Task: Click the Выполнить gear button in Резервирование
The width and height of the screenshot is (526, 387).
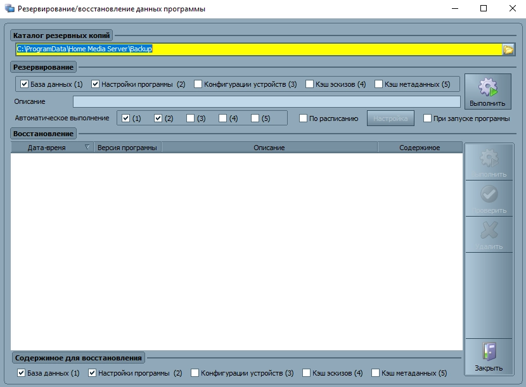Action: pos(487,92)
